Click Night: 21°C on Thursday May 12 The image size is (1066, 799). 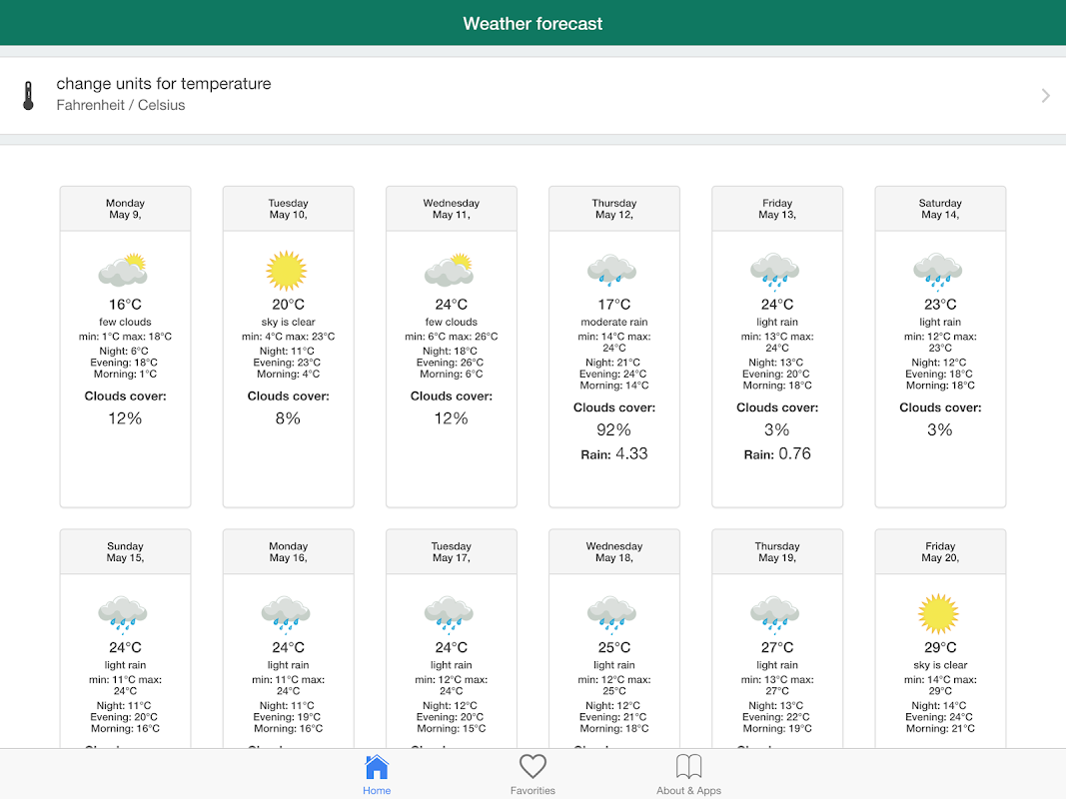point(613,363)
